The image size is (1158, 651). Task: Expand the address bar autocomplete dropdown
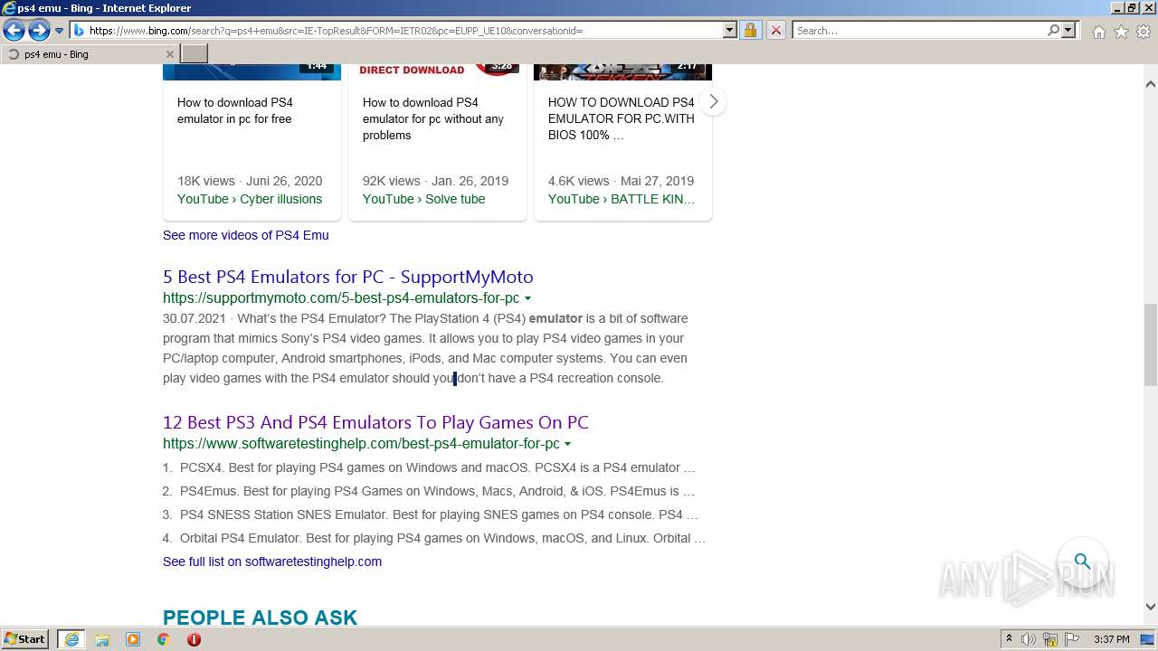point(730,30)
